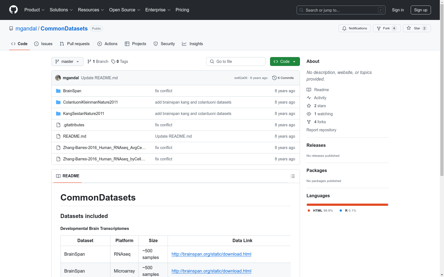Switch to the Actions tab
444x277 pixels.
tap(107, 44)
